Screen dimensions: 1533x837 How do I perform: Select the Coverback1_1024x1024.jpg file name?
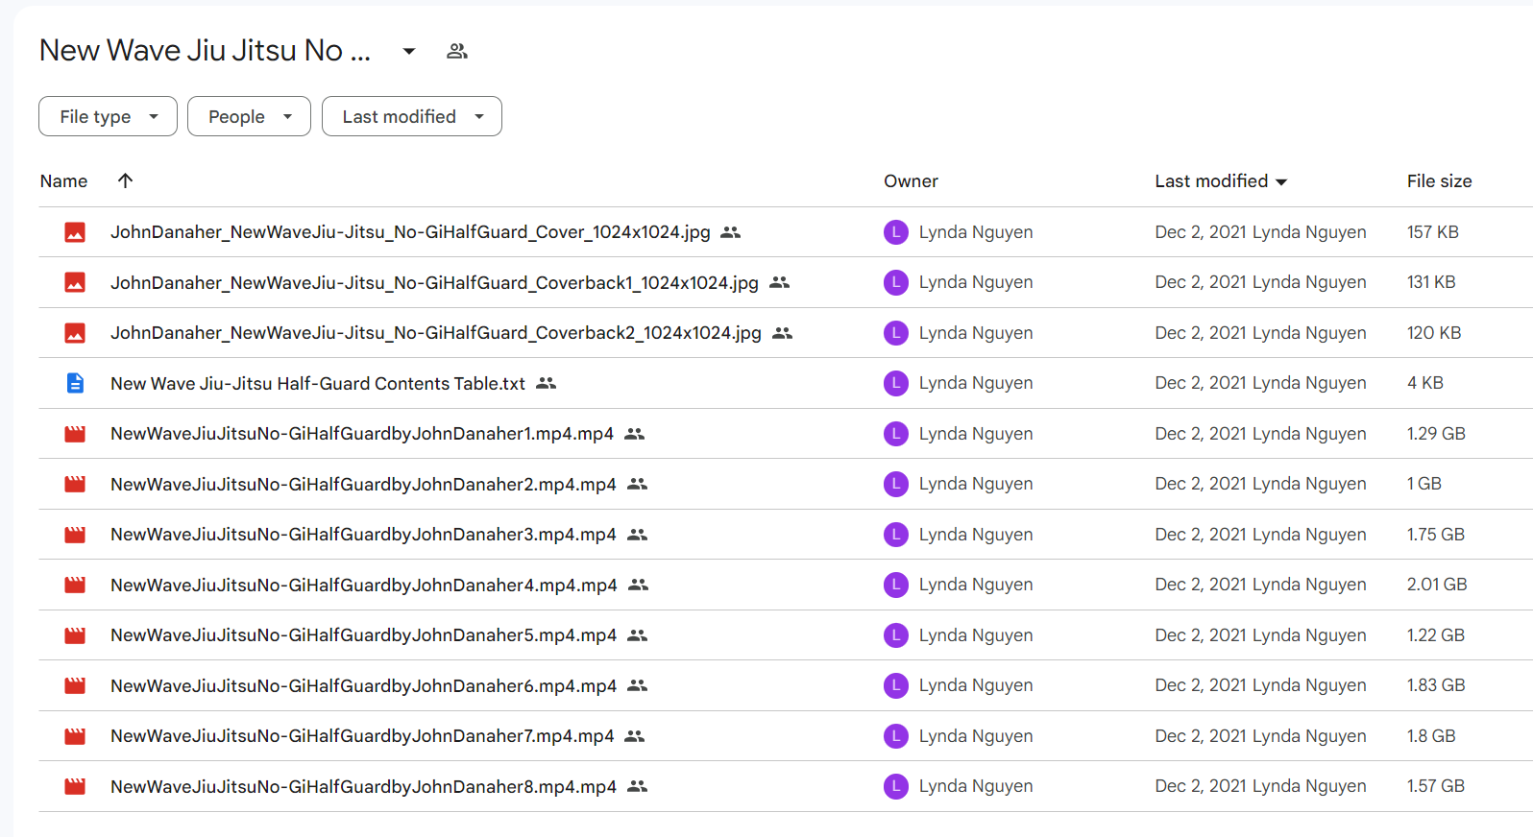coord(434,282)
